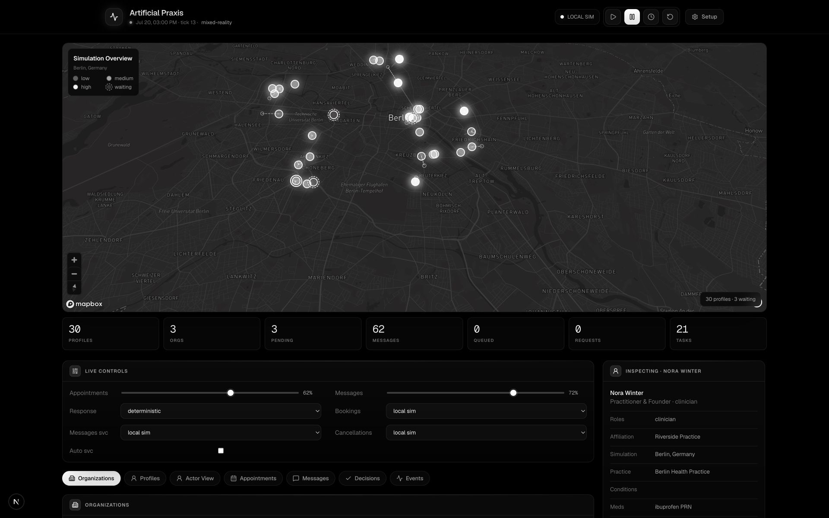Switch to the Decisions tab
The image size is (829, 518).
(362, 478)
